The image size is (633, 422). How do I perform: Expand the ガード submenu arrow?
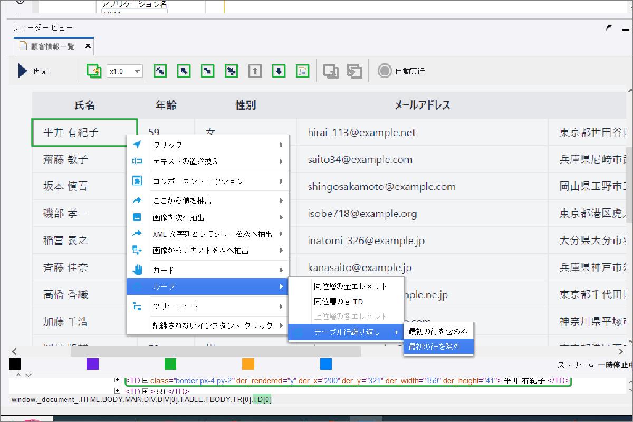click(x=282, y=270)
